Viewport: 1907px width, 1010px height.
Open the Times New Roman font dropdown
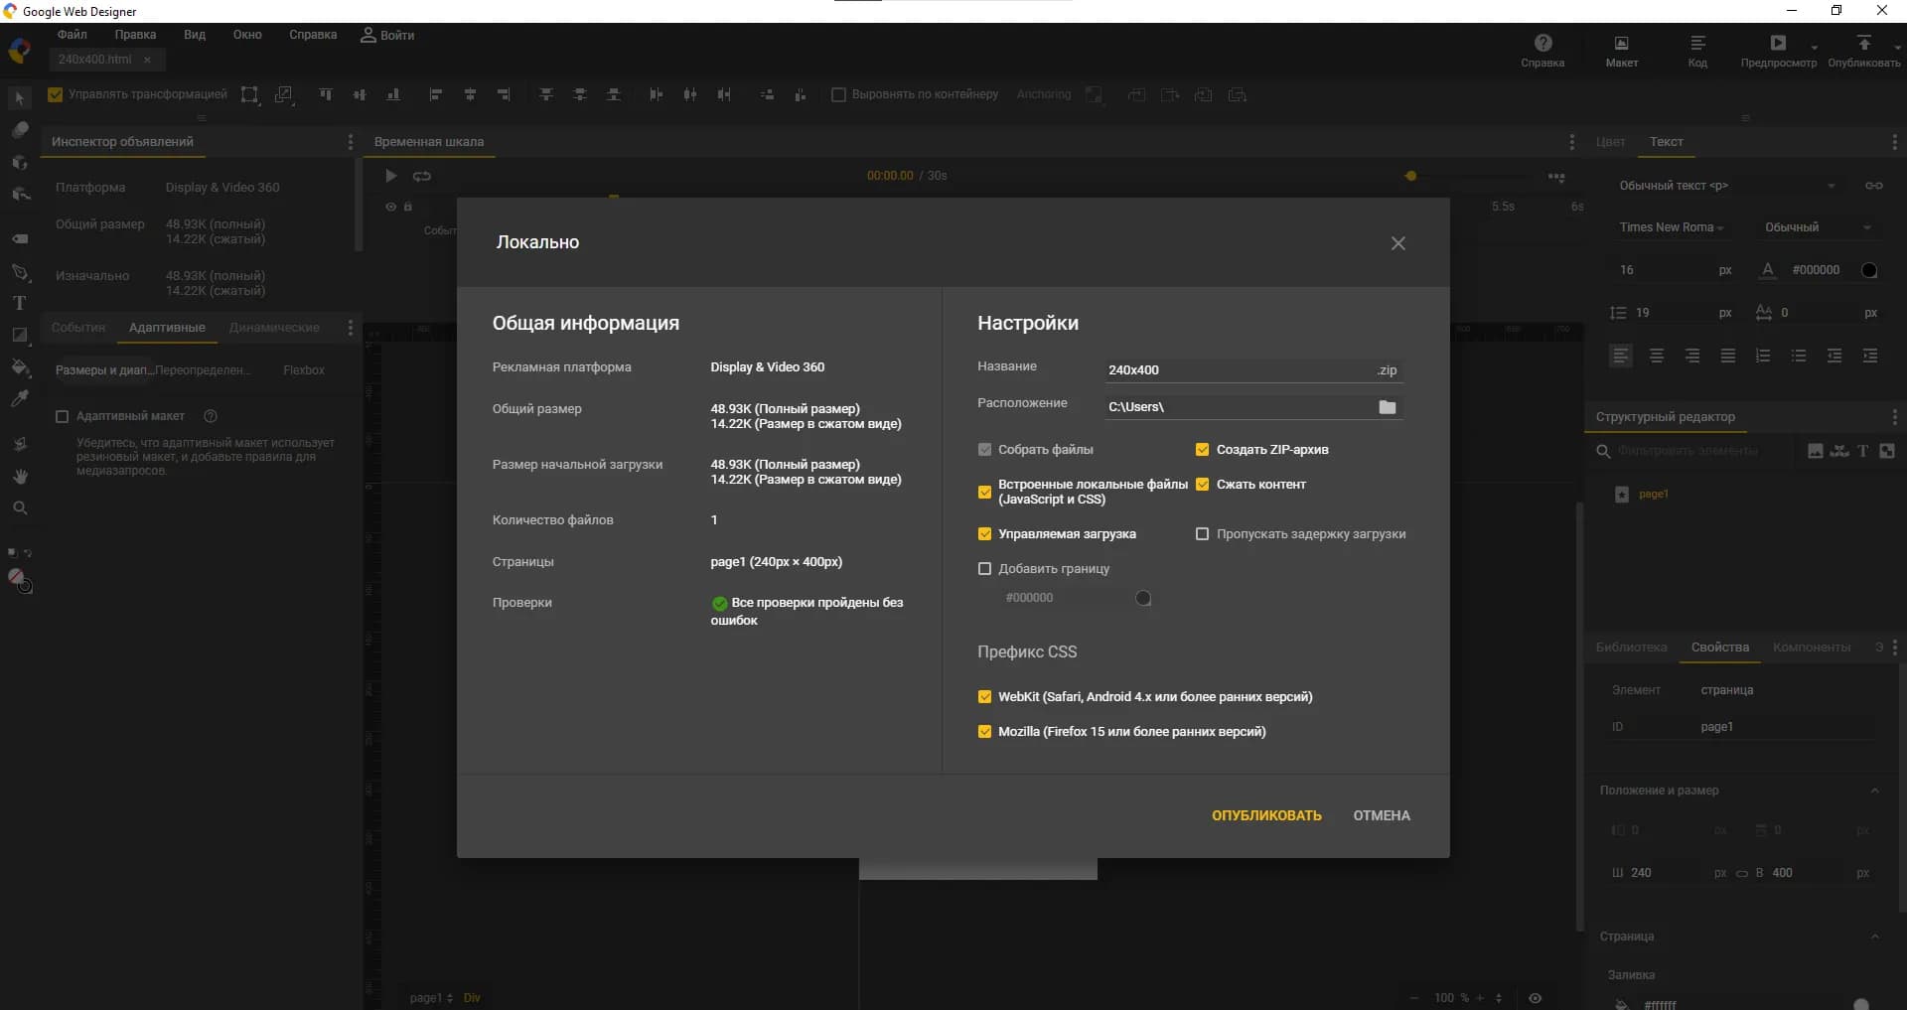1671,227
